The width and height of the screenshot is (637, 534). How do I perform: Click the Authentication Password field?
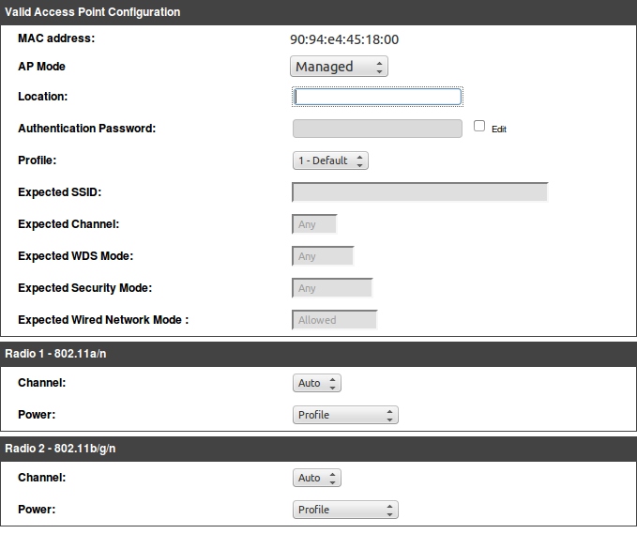377,129
